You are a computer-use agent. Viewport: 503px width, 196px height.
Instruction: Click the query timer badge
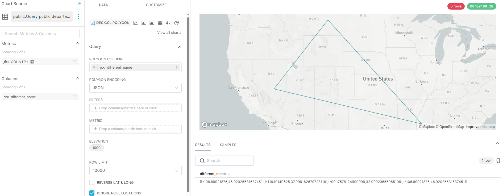(481, 6)
